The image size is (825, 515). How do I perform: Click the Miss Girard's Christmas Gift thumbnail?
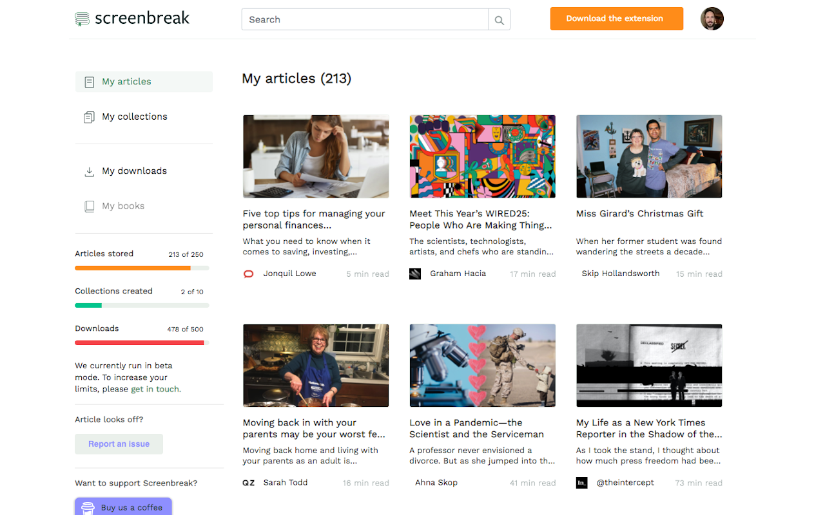648,156
